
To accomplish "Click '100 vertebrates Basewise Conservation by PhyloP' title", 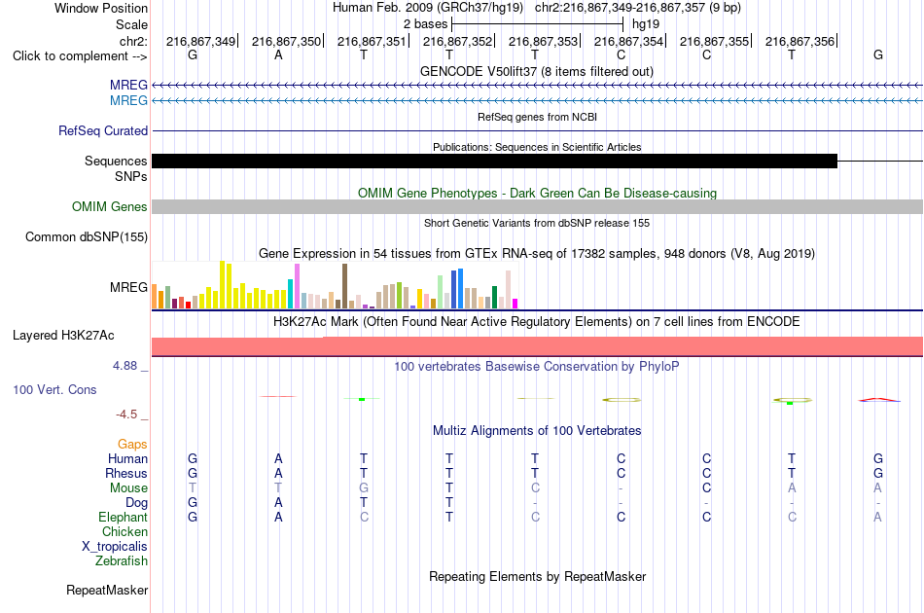I will [x=537, y=367].
